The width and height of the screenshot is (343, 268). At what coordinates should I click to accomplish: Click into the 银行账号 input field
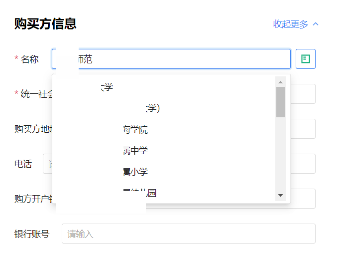pos(188,234)
